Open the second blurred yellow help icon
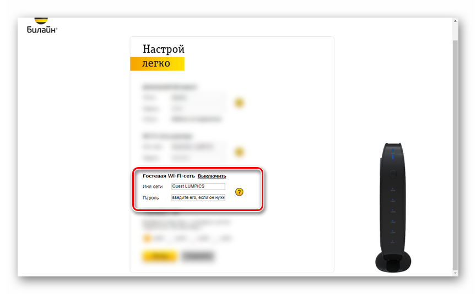This screenshot has height=294, width=476. pyautogui.click(x=239, y=152)
